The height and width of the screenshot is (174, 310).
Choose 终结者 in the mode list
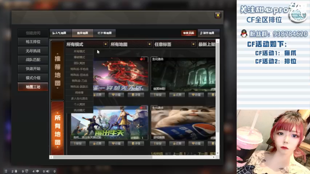pos(79,92)
